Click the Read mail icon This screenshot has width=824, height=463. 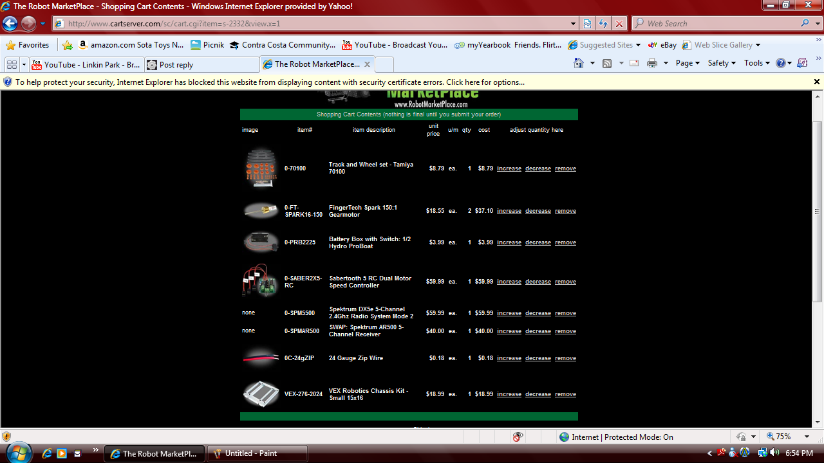click(634, 63)
